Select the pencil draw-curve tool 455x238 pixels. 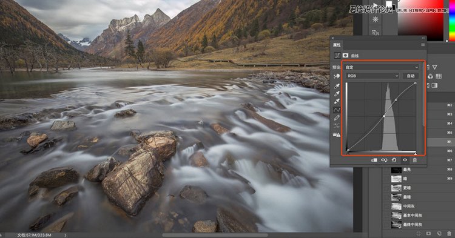337,117
